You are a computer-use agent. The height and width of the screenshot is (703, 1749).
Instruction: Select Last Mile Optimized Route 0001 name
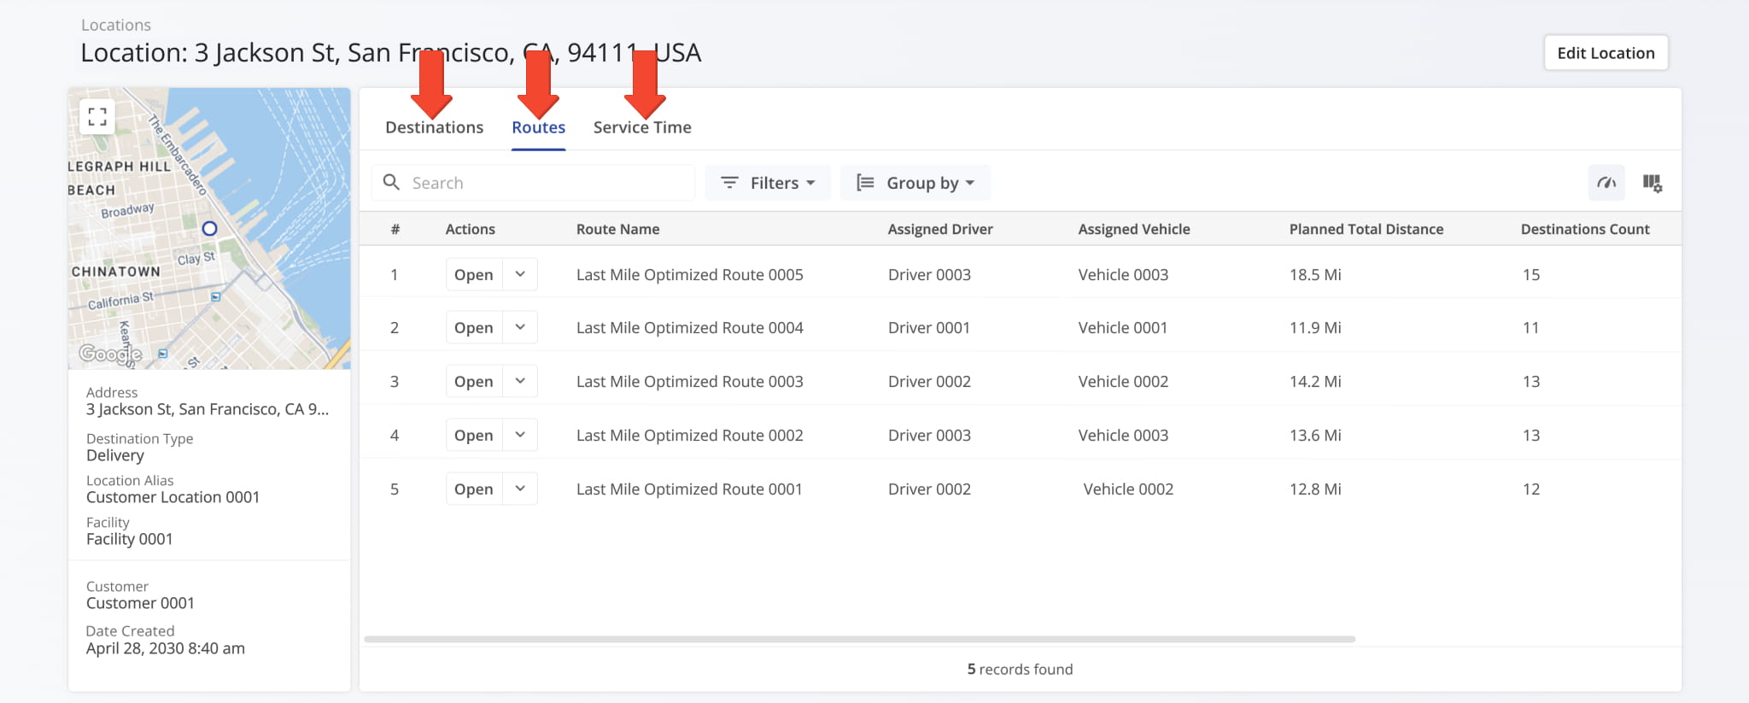(x=689, y=489)
